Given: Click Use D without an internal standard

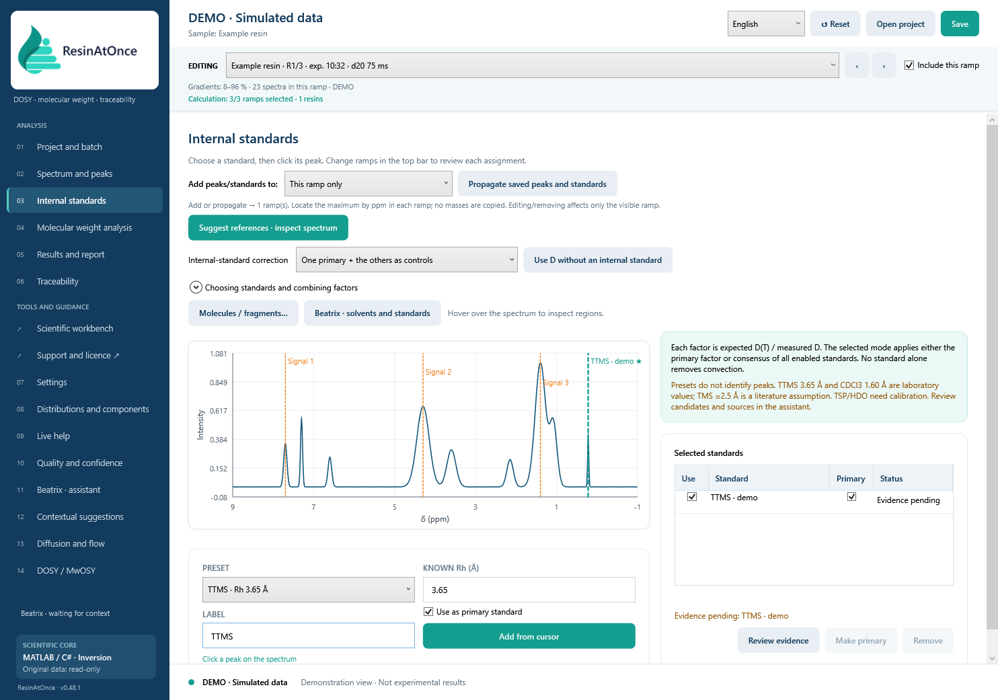Looking at the screenshot, I should coord(598,260).
